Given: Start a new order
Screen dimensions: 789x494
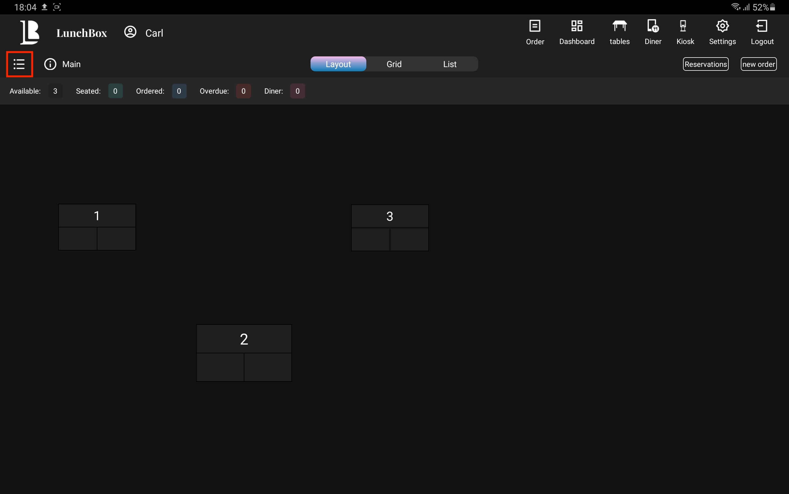Looking at the screenshot, I should click(x=758, y=64).
